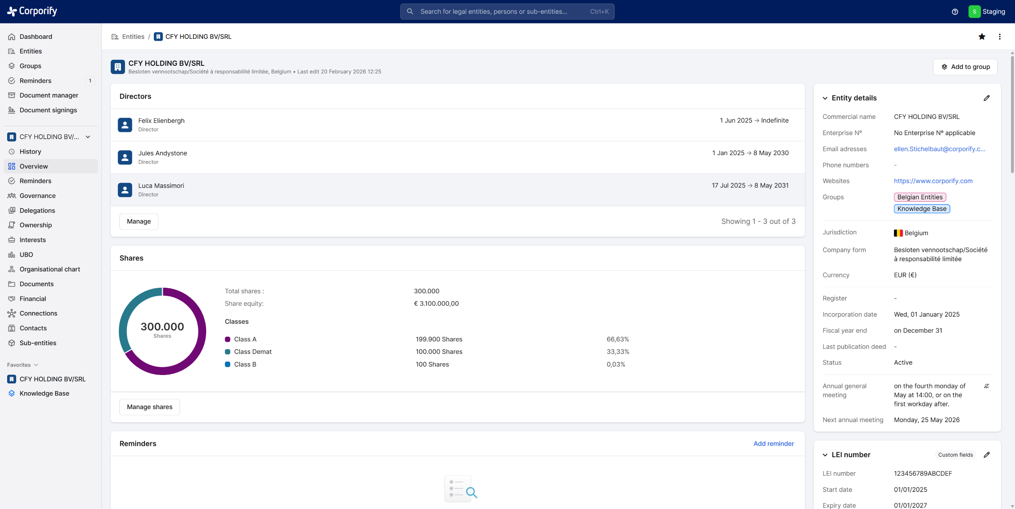Click the Add reminder link
The height and width of the screenshot is (509, 1015).
tap(774, 444)
